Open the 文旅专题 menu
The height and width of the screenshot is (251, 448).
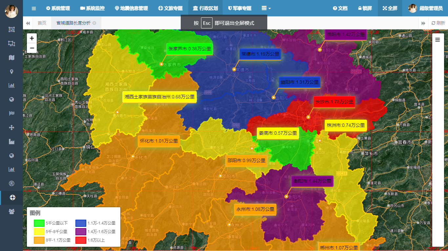[x=170, y=8]
